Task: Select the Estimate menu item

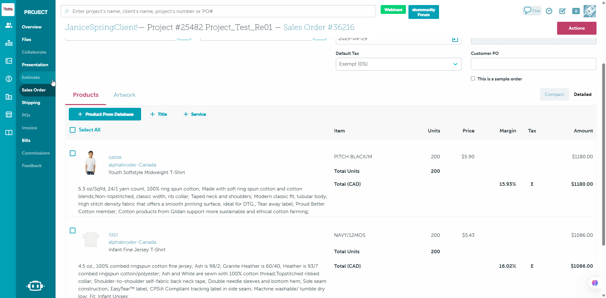Action: click(x=31, y=77)
